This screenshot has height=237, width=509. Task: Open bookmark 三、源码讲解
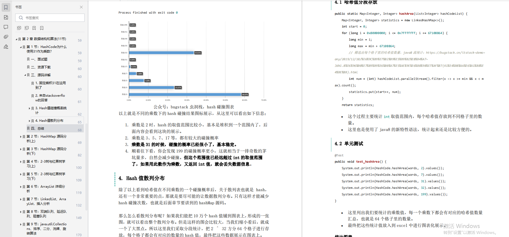41,75
